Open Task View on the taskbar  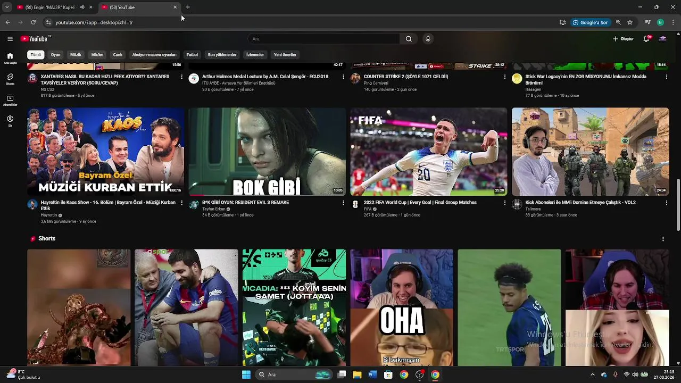pos(342,374)
